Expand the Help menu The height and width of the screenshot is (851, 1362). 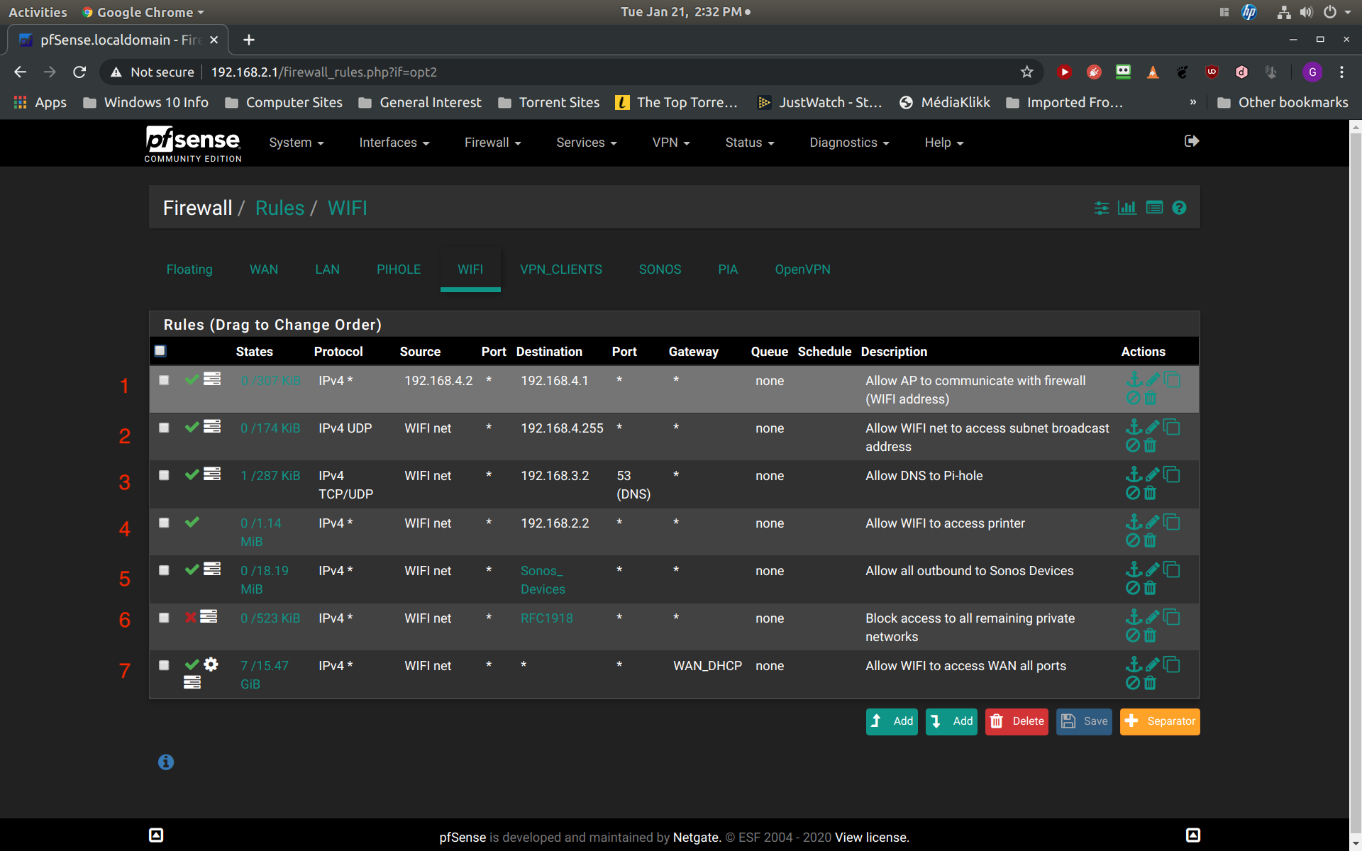click(944, 143)
